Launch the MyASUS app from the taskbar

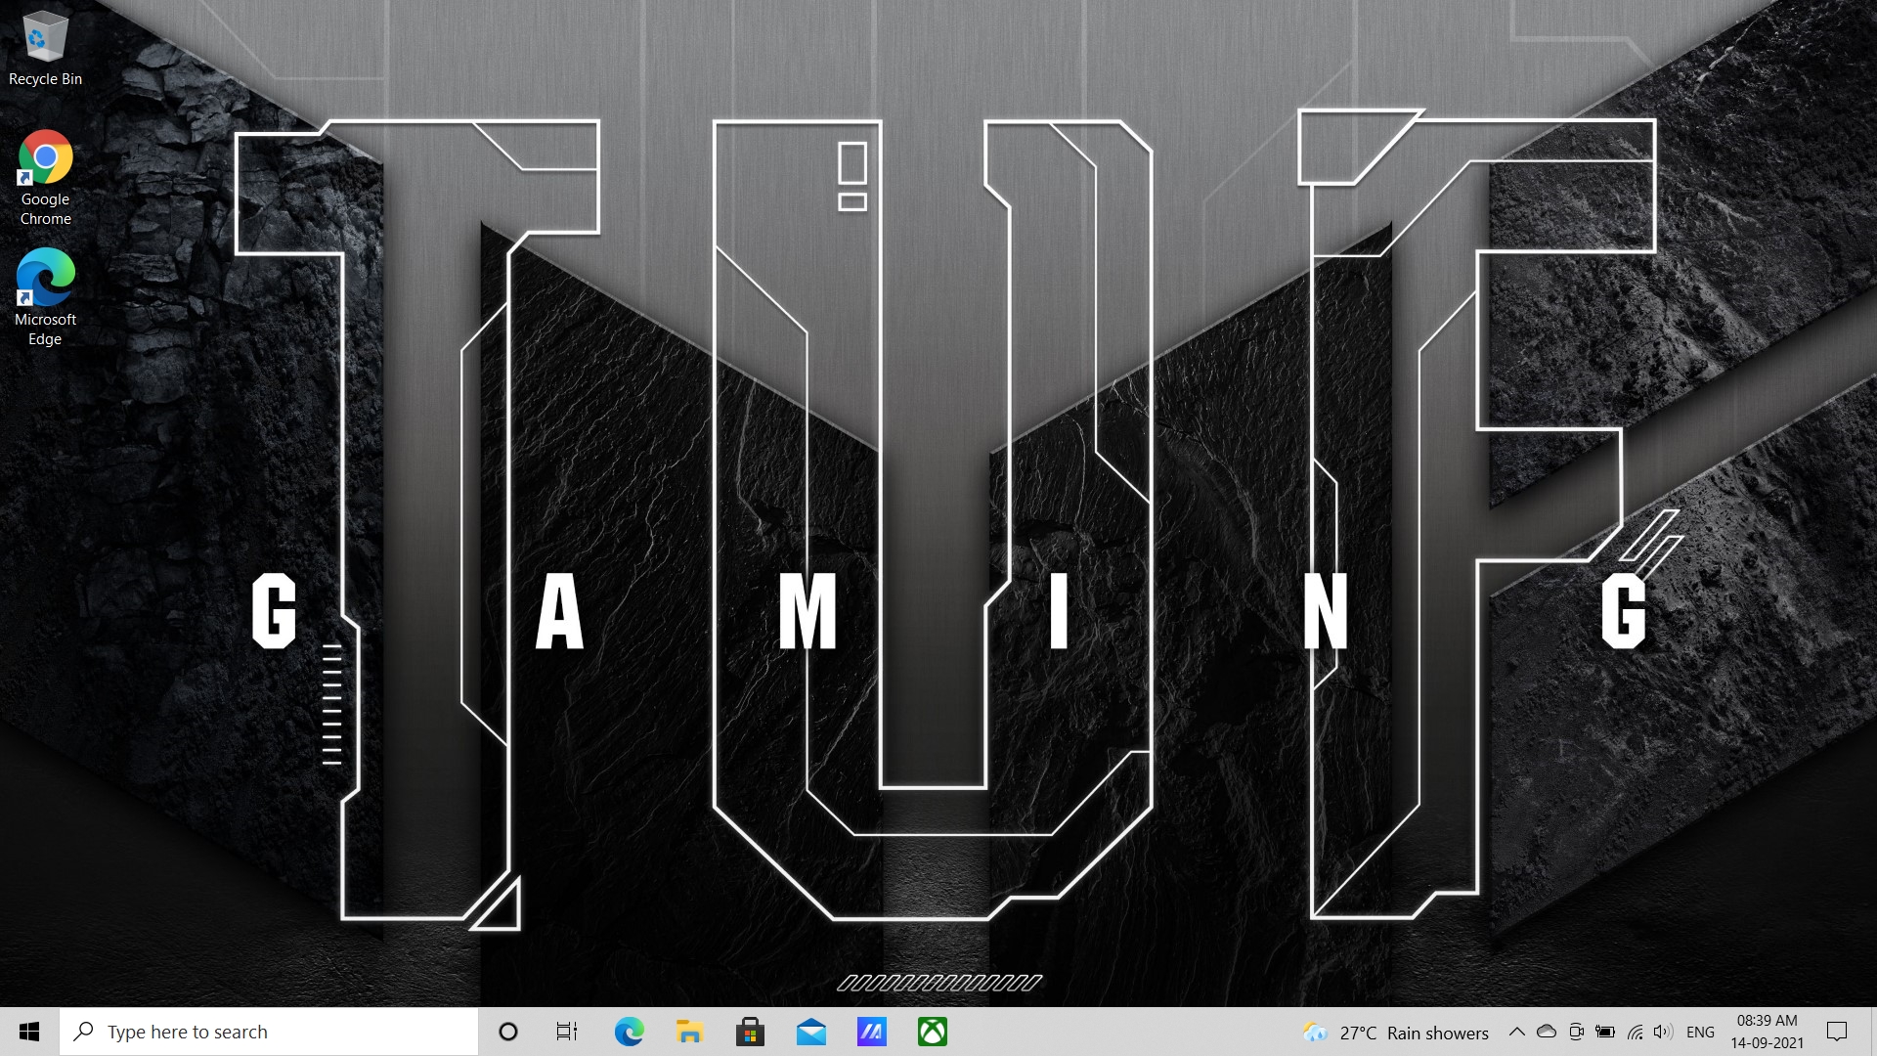[x=871, y=1032]
